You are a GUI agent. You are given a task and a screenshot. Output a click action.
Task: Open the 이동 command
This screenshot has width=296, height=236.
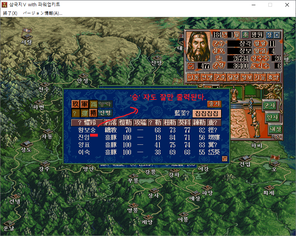point(193,77)
